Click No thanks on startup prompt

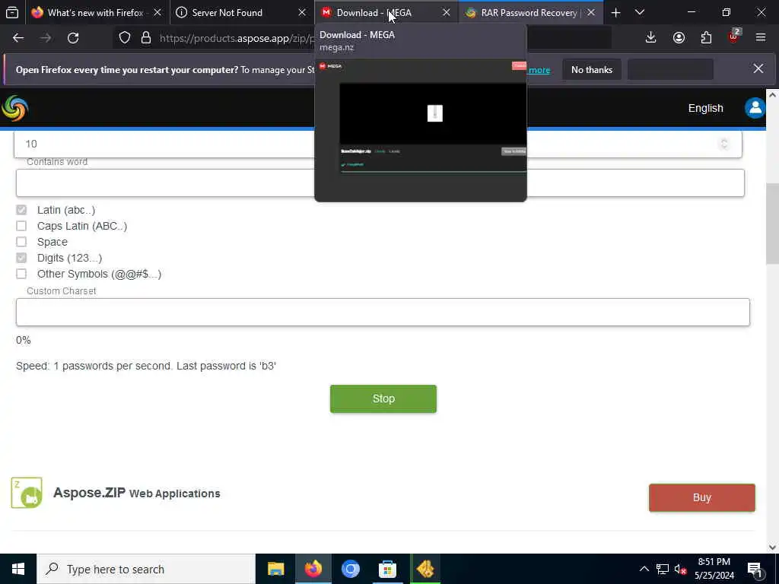(592, 69)
